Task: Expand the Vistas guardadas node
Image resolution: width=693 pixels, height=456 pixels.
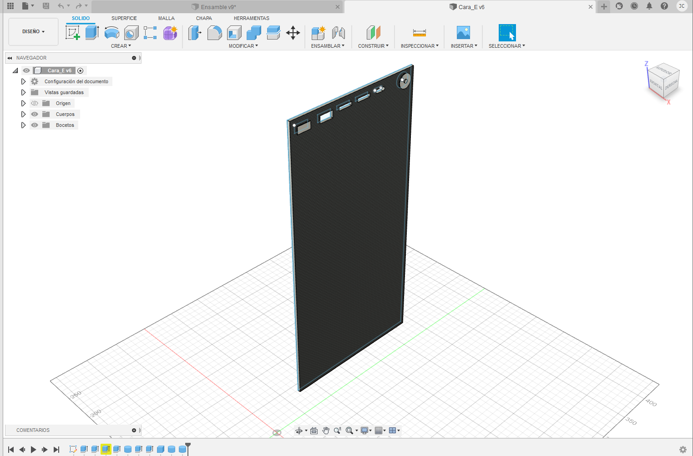Action: coord(23,92)
